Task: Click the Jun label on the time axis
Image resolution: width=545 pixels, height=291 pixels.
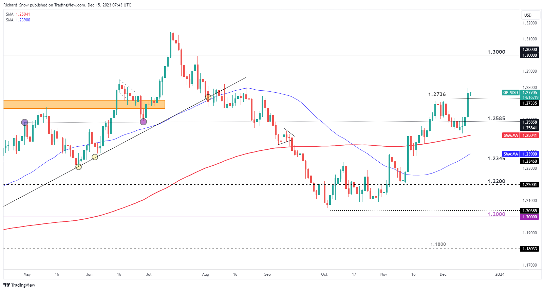Action: point(89,274)
